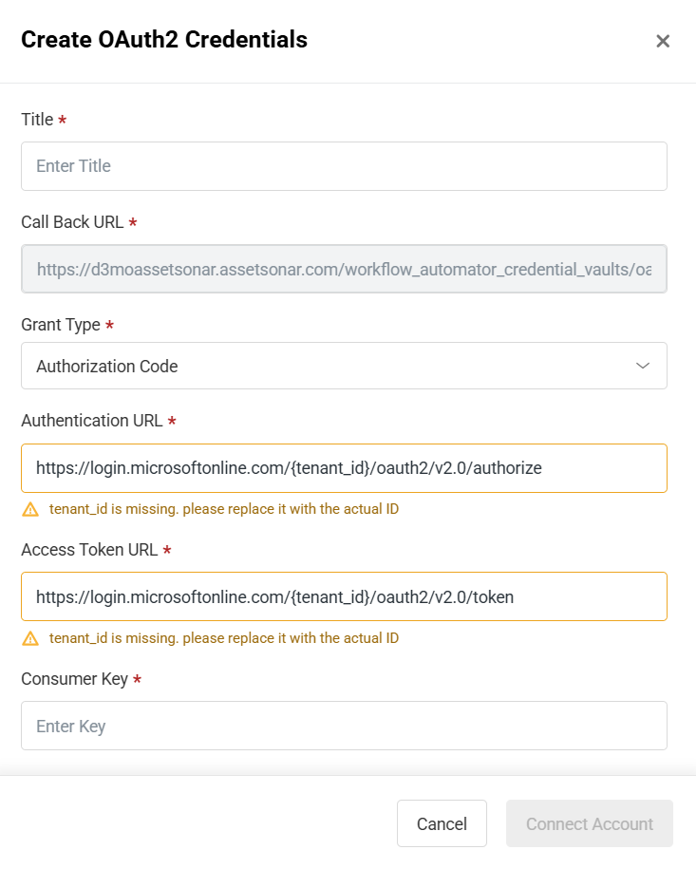This screenshot has width=696, height=869.
Task: Focus the Consumer Key Enter Key field
Action: click(344, 727)
